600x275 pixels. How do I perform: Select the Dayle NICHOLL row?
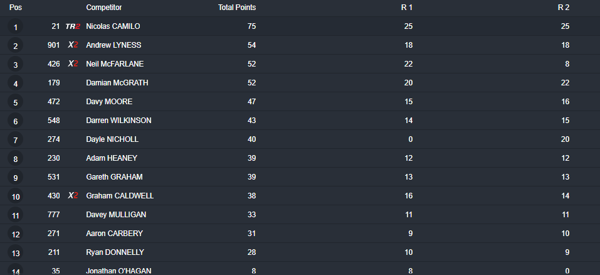point(300,139)
